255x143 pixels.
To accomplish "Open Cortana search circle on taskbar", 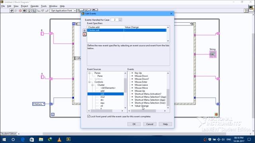I will coord(13,139).
